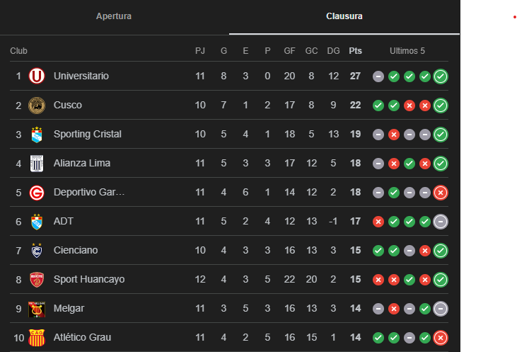Click the Melgar club crest icon
Viewport: 517px width, 352px height.
37,308
